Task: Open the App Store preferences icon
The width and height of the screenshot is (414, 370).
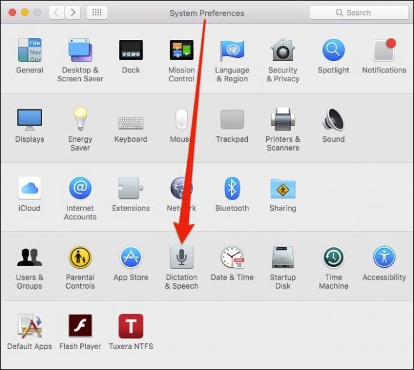Action: [131, 257]
